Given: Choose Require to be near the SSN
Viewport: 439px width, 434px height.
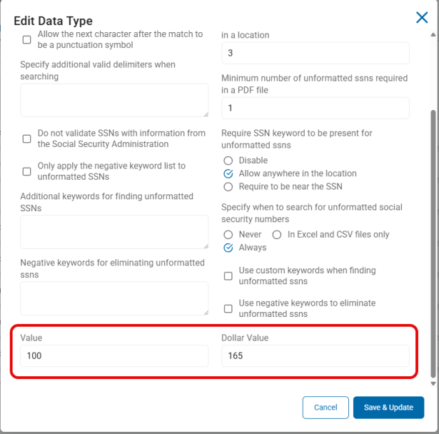Looking at the screenshot, I should point(228,187).
